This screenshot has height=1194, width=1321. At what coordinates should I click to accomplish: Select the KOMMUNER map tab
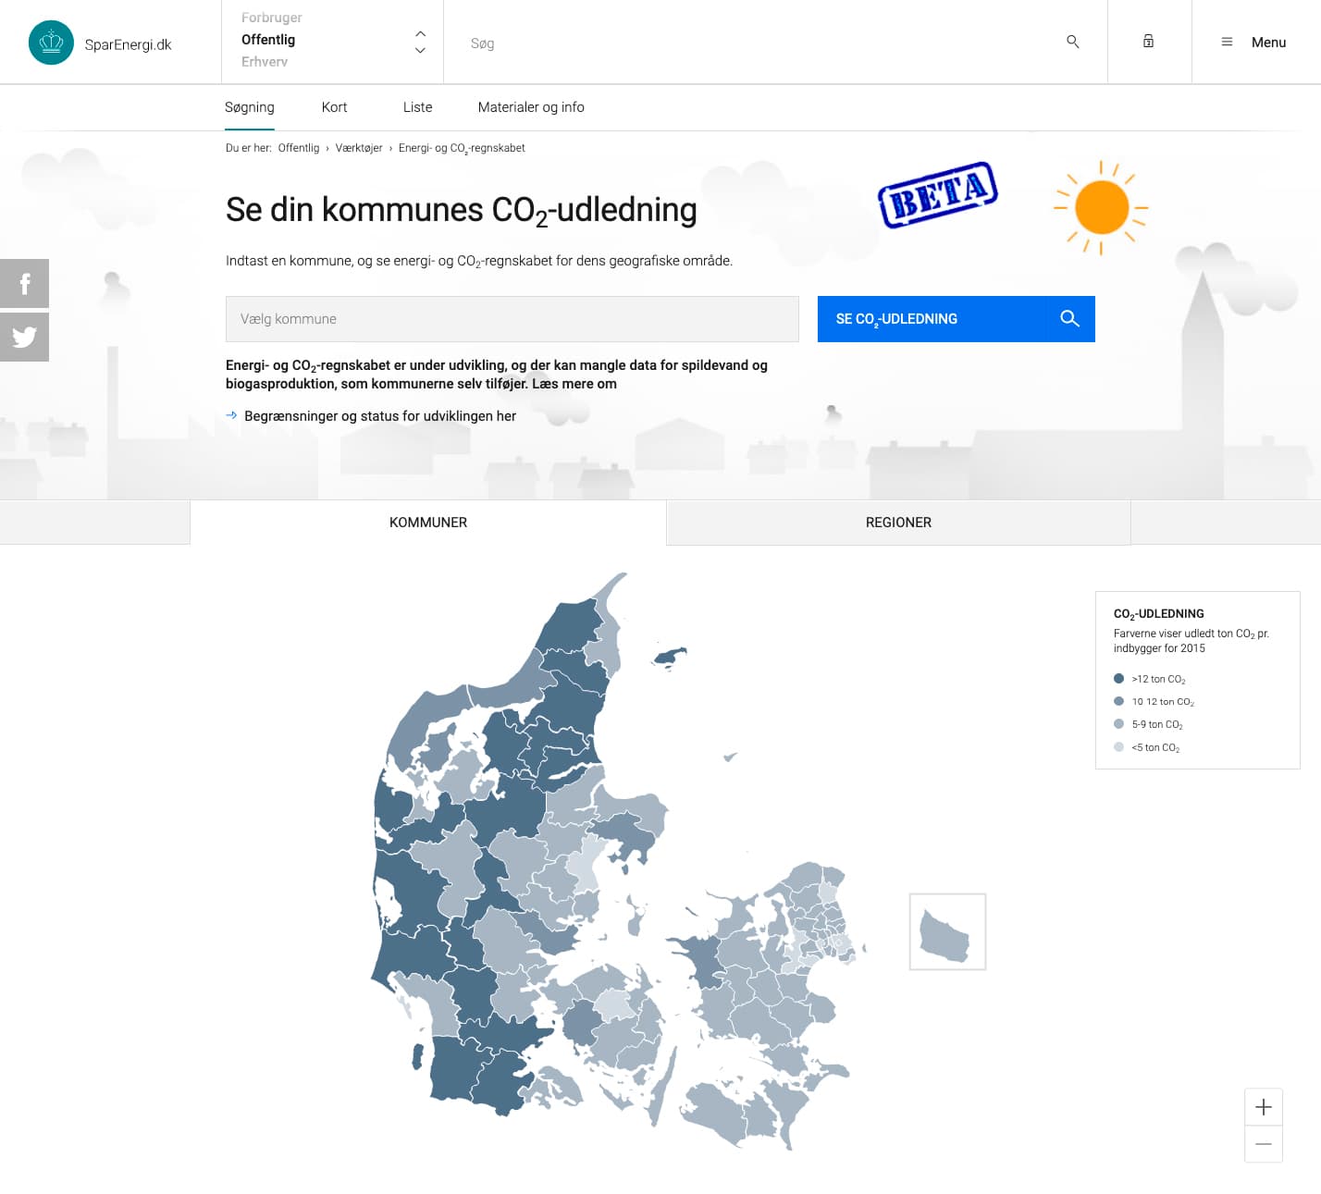click(x=428, y=523)
